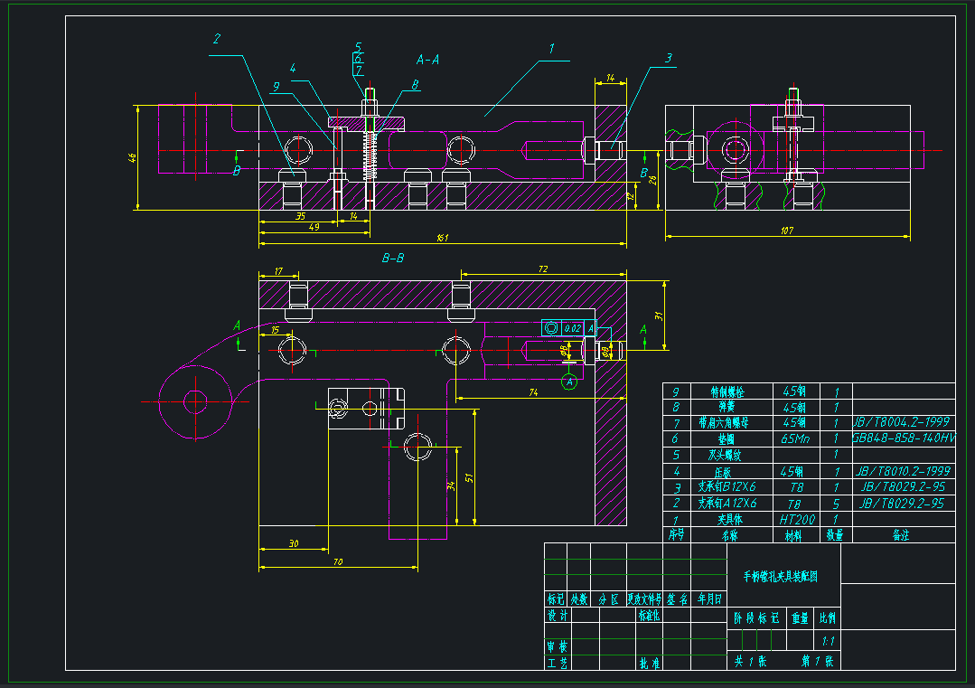Select "垫圈" part name
The width and height of the screenshot is (975, 688).
coord(726,439)
